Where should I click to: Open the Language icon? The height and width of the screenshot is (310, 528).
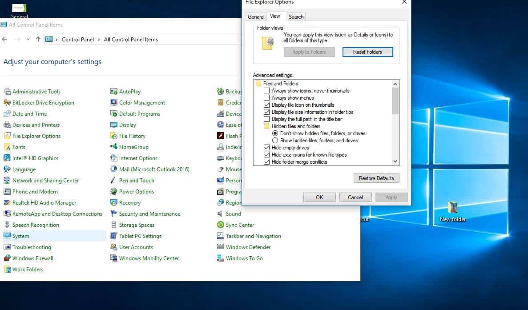coord(7,169)
